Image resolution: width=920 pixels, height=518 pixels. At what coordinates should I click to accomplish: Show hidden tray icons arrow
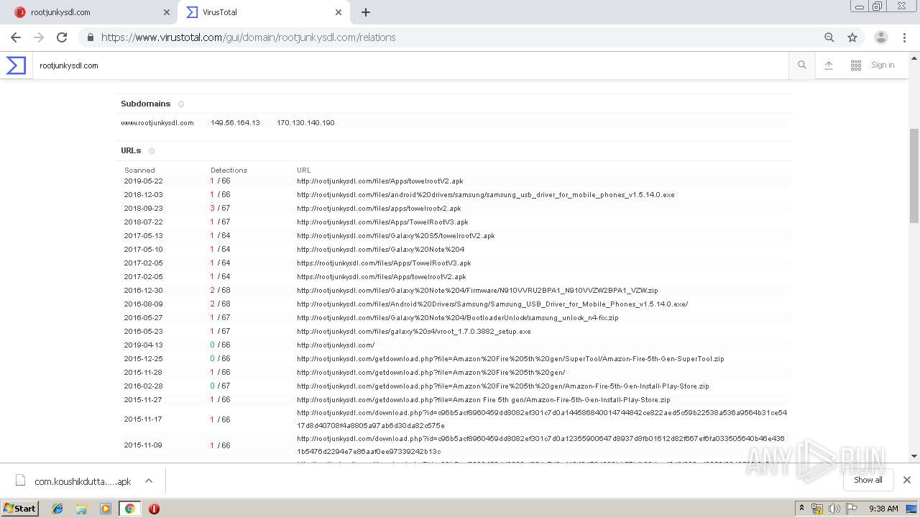click(x=802, y=509)
